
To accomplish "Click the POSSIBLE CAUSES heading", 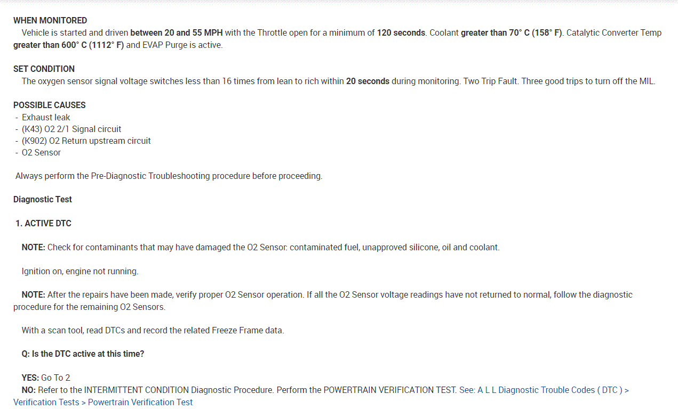I will [x=50, y=105].
